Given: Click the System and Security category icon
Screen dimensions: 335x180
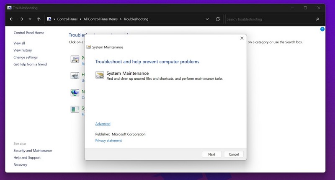Looking at the screenshot, I should 75,110.
